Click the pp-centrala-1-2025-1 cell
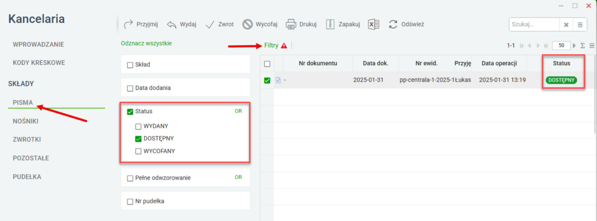Viewport: 597px width, 221px height. pos(426,80)
